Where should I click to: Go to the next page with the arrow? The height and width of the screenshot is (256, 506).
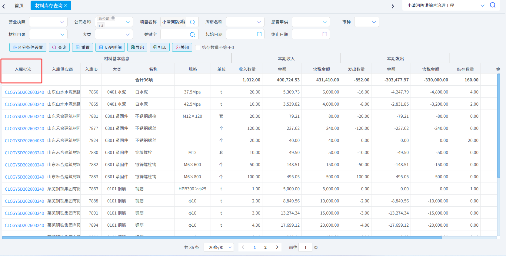277,247
